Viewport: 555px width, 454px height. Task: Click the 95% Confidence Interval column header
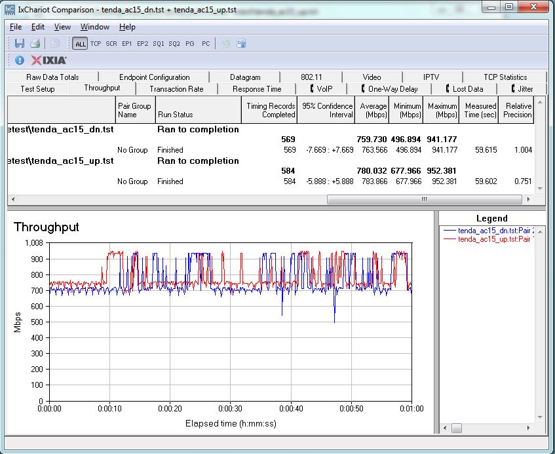pyautogui.click(x=326, y=110)
